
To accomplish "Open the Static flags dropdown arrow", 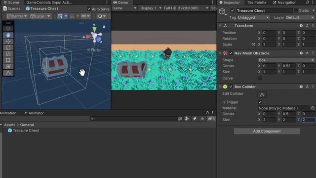I will (314, 10).
